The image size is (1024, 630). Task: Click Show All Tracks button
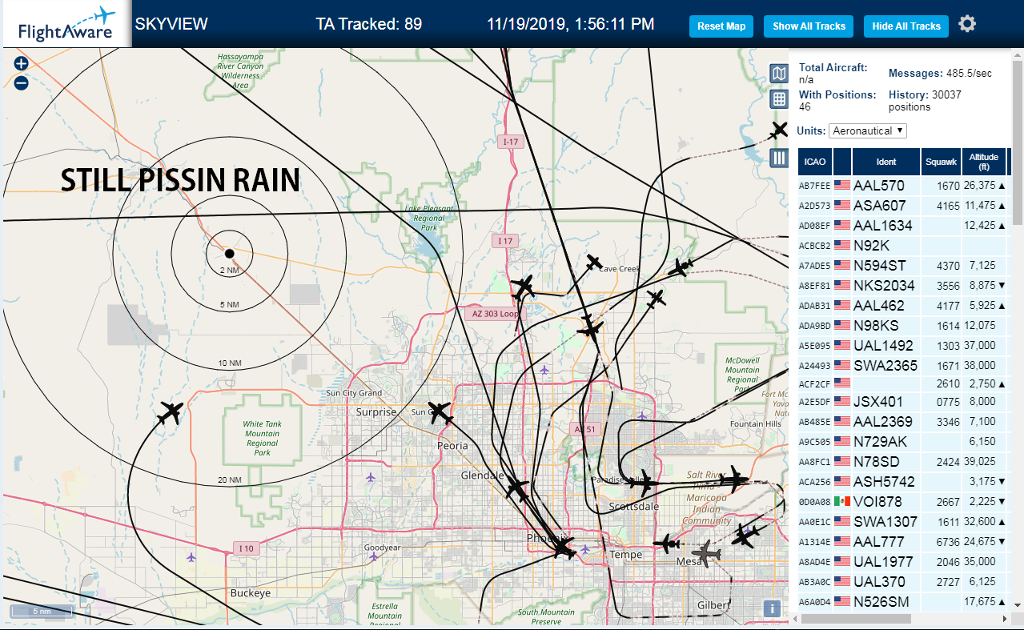[x=809, y=26]
